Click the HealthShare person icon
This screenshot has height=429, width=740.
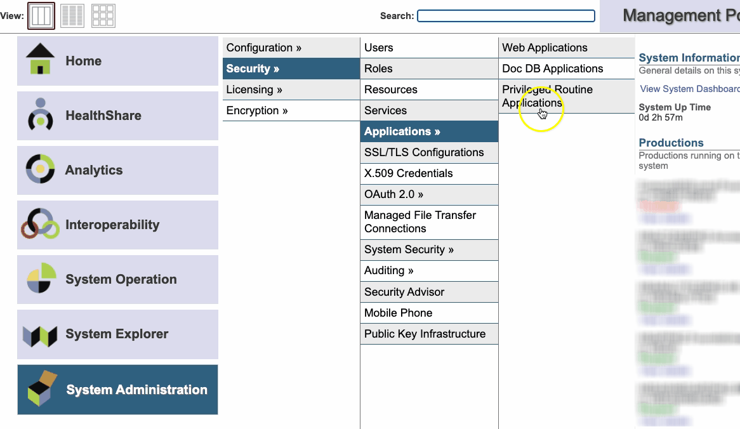coord(41,114)
